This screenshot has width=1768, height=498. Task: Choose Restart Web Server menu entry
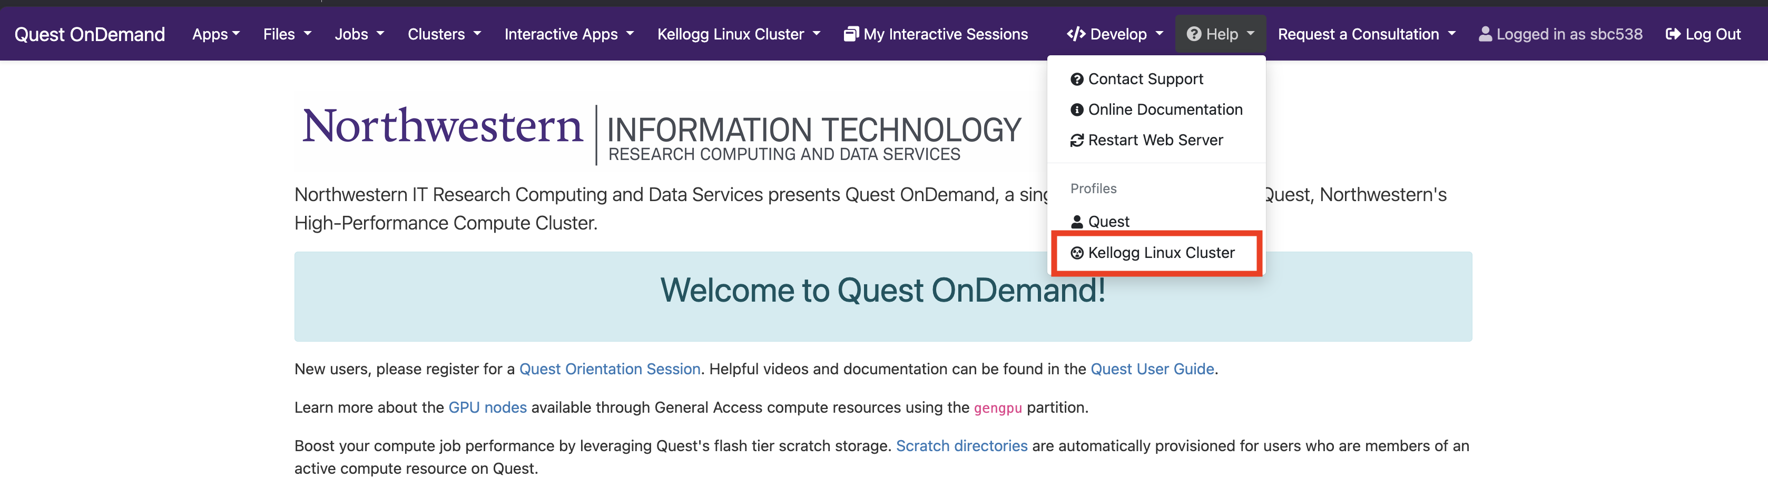click(x=1156, y=141)
